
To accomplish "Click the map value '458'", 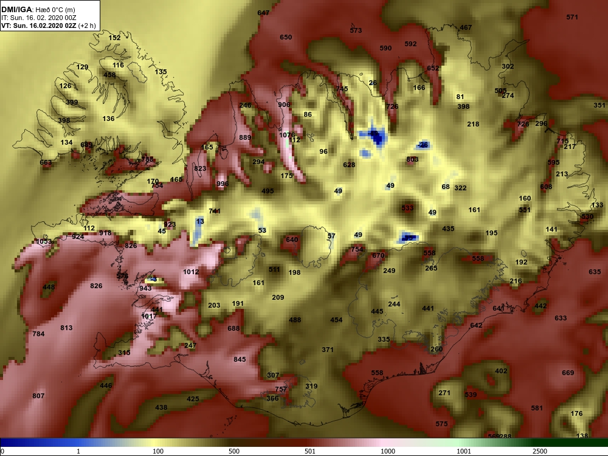I will (x=109, y=75).
